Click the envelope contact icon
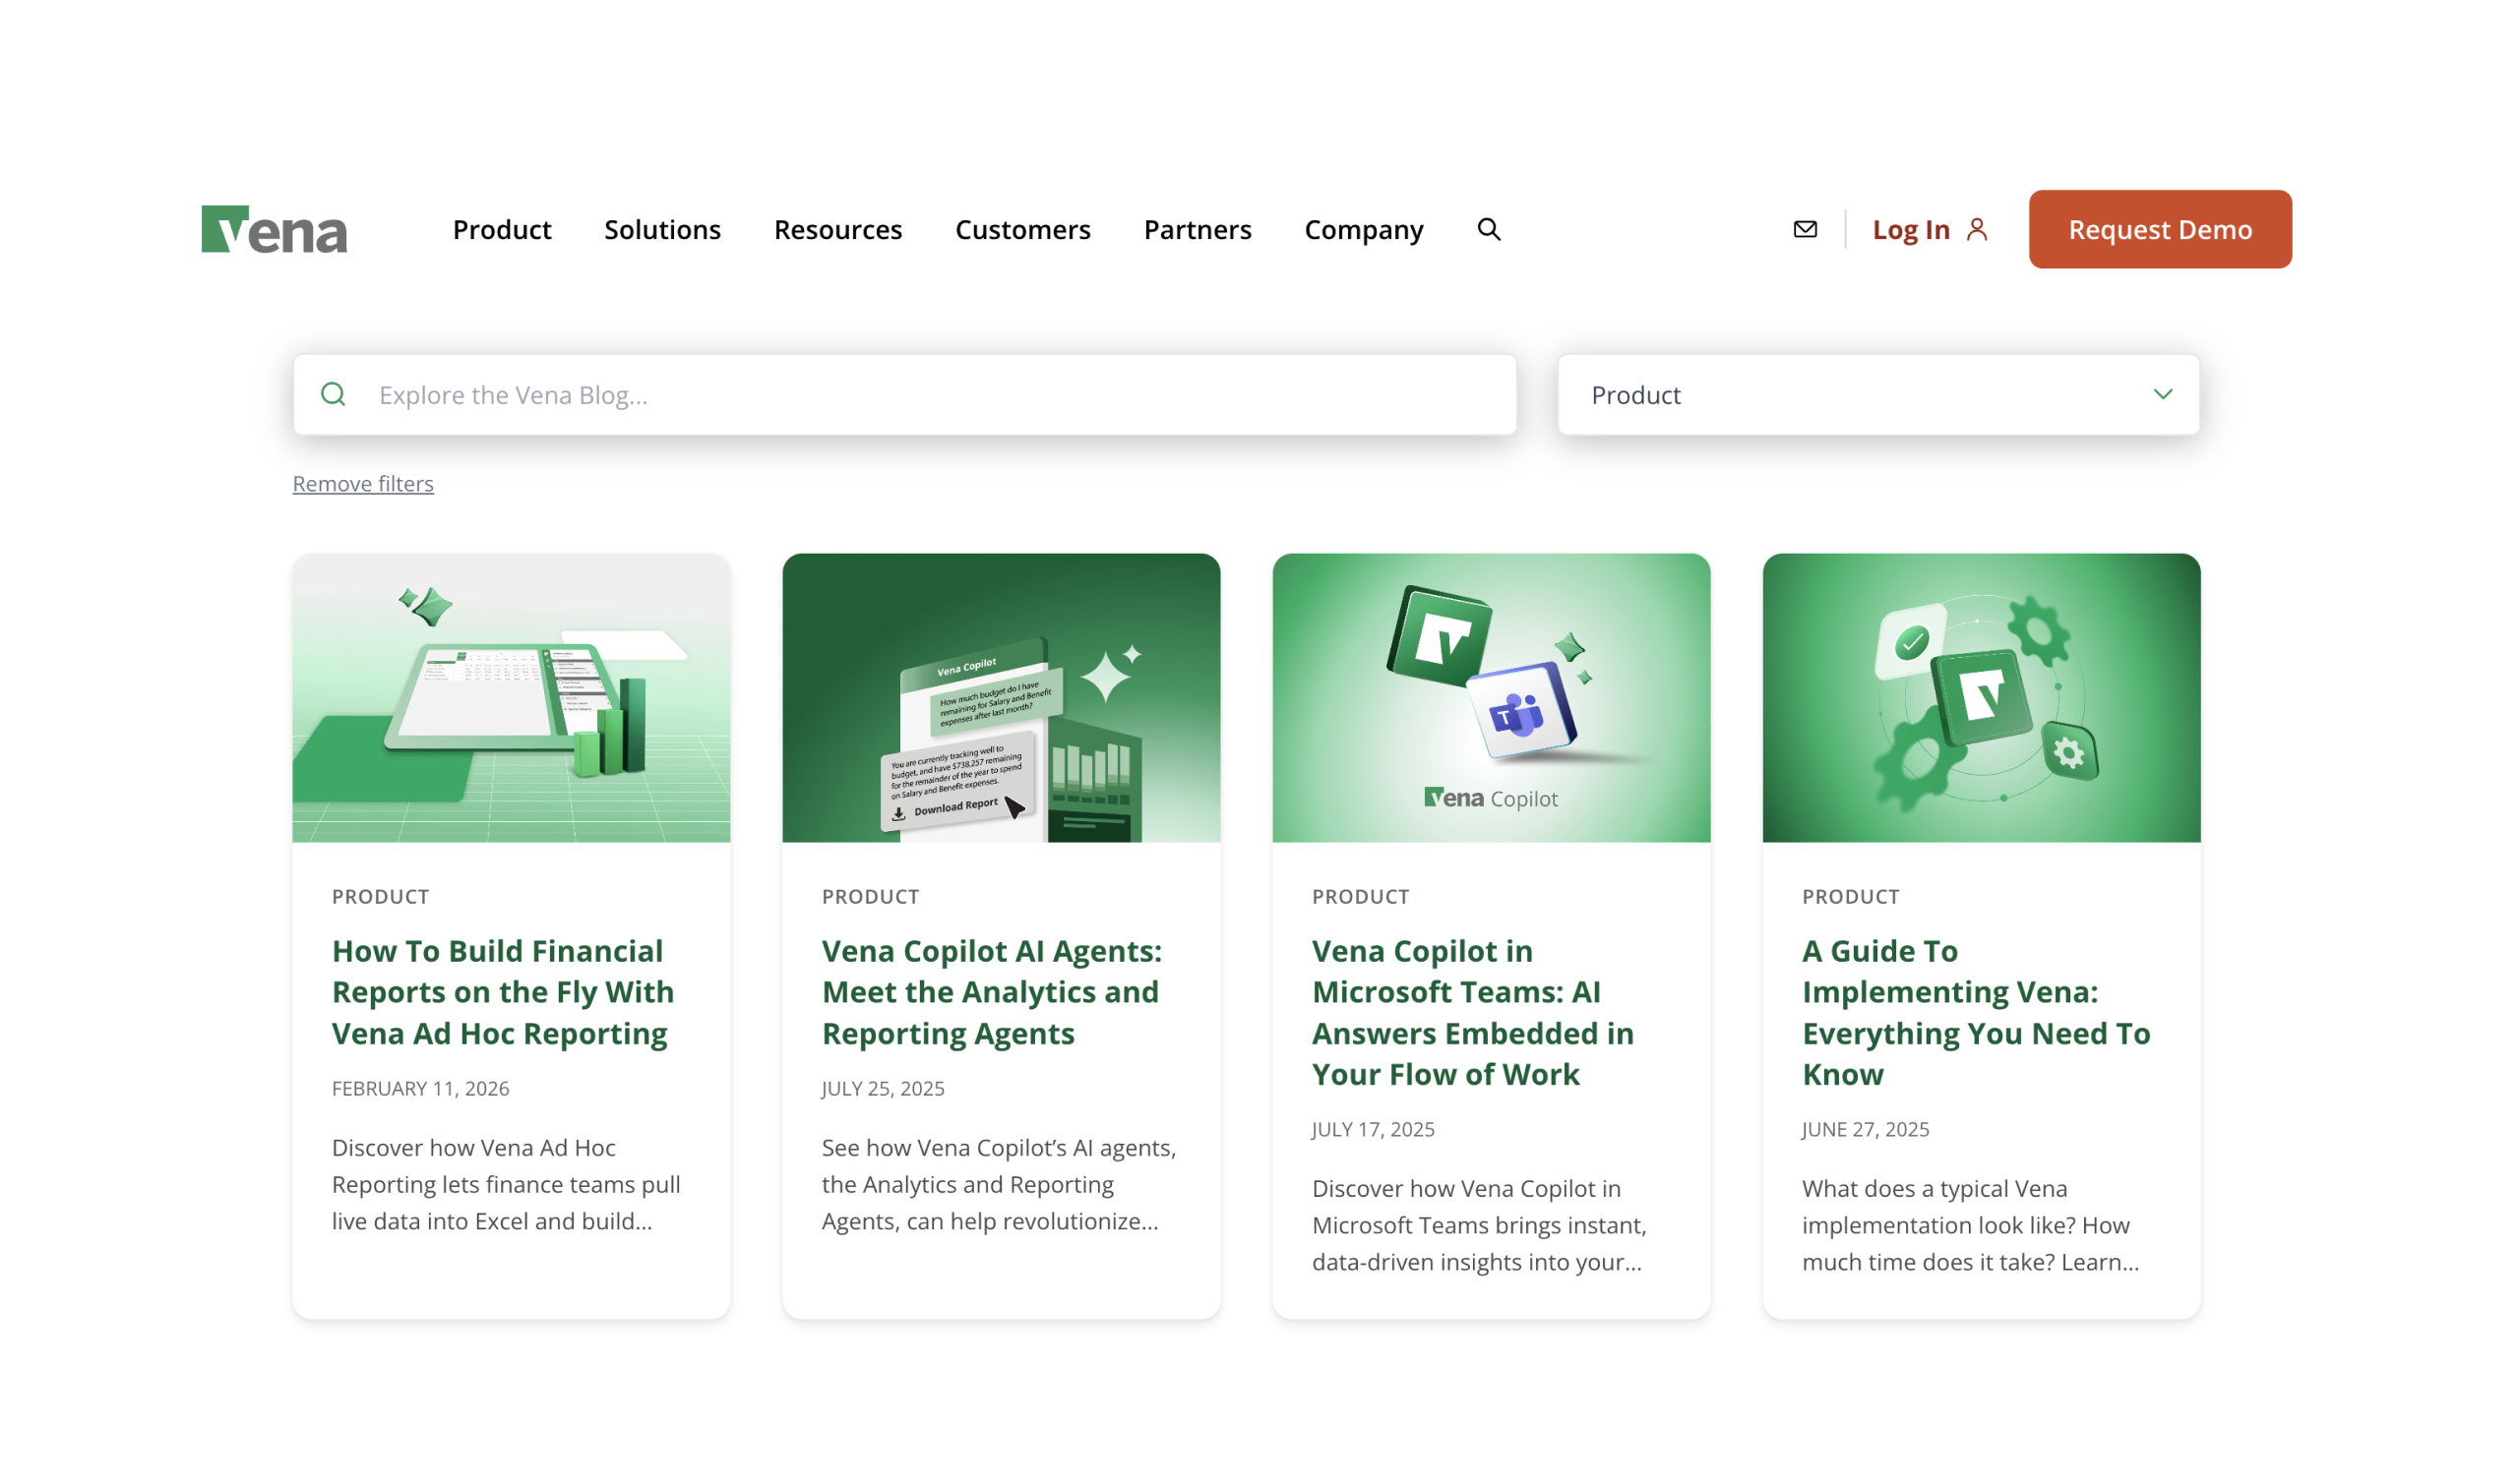Screen dimensions: 2519x1484 [x=1805, y=230]
